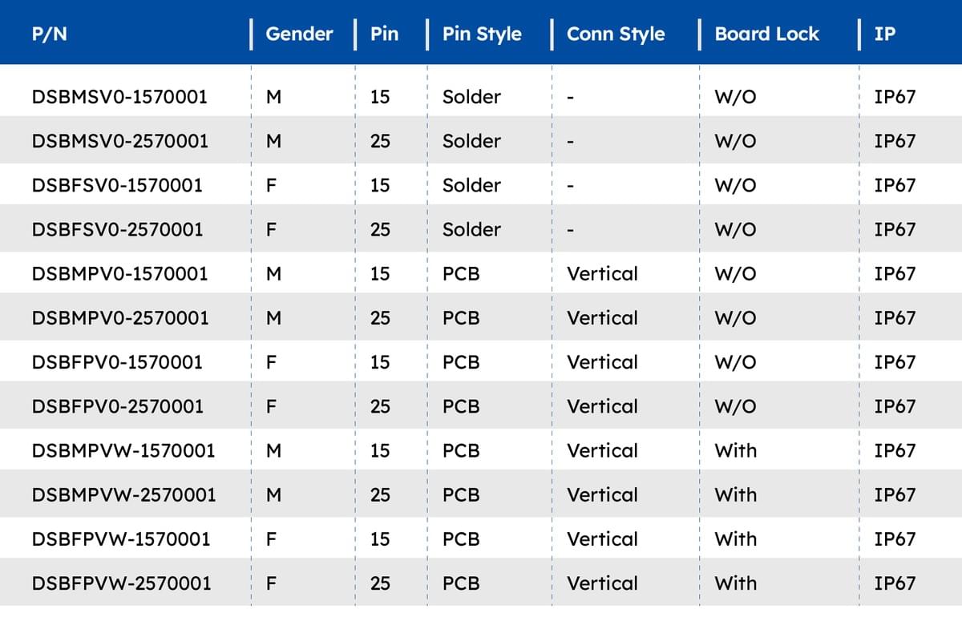This screenshot has width=962, height=625.
Task: Click the IP column header
Action: 884,34
